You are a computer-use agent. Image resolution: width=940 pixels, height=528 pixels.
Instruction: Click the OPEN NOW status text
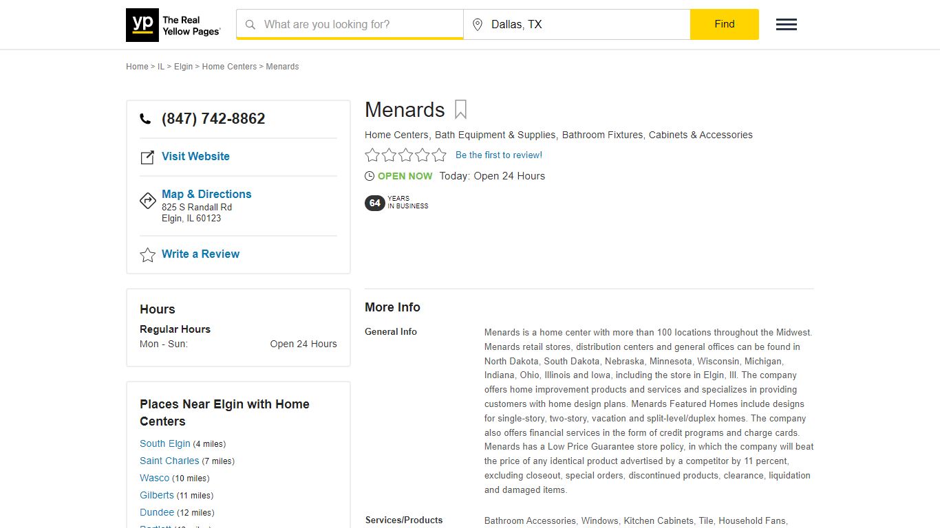(x=405, y=176)
